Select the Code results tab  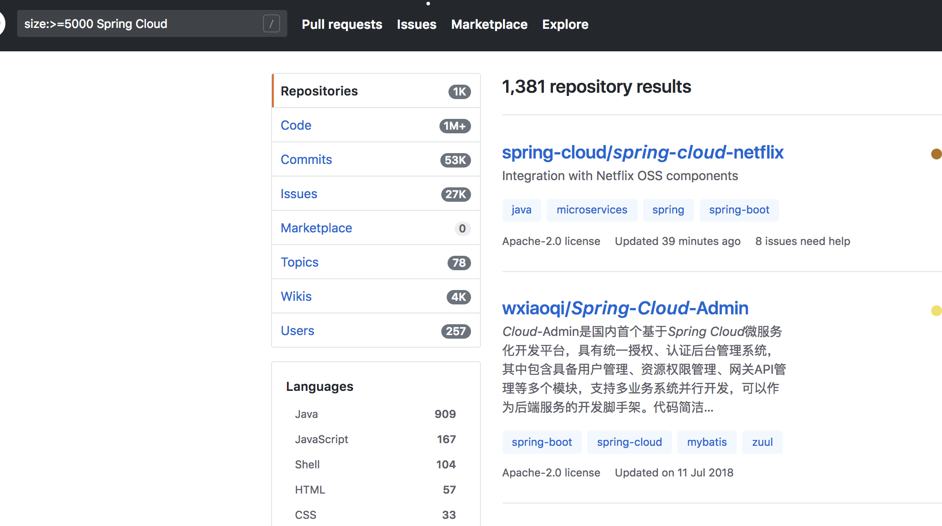(x=296, y=125)
